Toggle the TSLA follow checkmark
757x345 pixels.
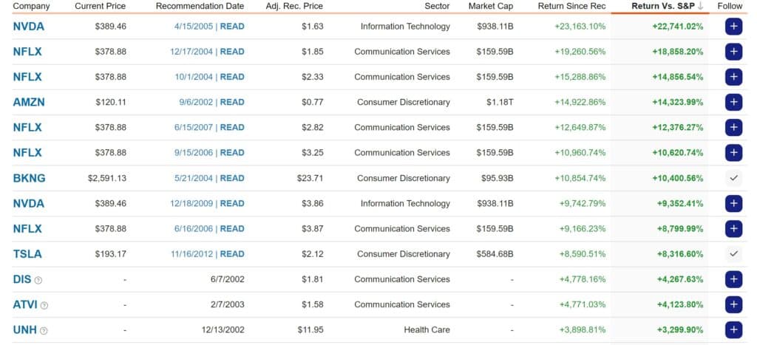[x=733, y=254]
